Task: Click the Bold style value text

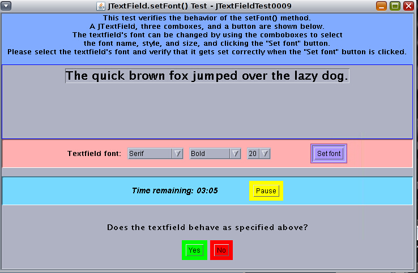Action: (x=209, y=154)
